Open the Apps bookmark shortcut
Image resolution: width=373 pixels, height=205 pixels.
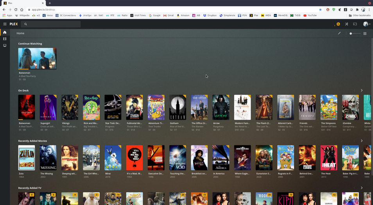(x=7, y=15)
